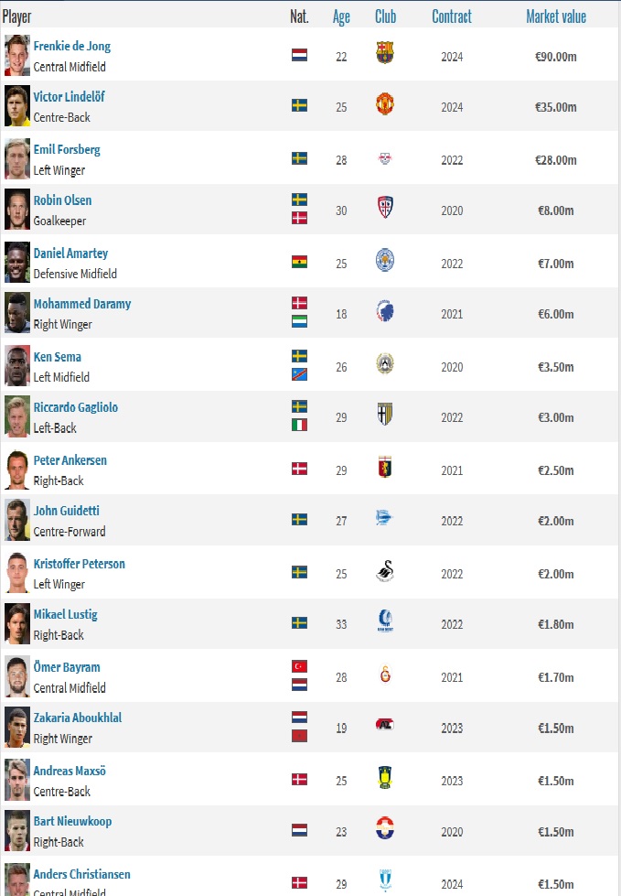Image resolution: width=621 pixels, height=896 pixels.
Task: Sort by Club column header
Action: (385, 16)
